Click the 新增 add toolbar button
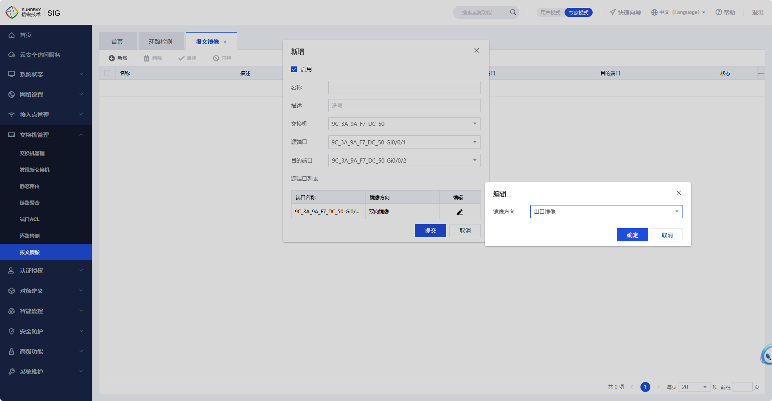Image resolution: width=772 pixels, height=401 pixels. (118, 58)
